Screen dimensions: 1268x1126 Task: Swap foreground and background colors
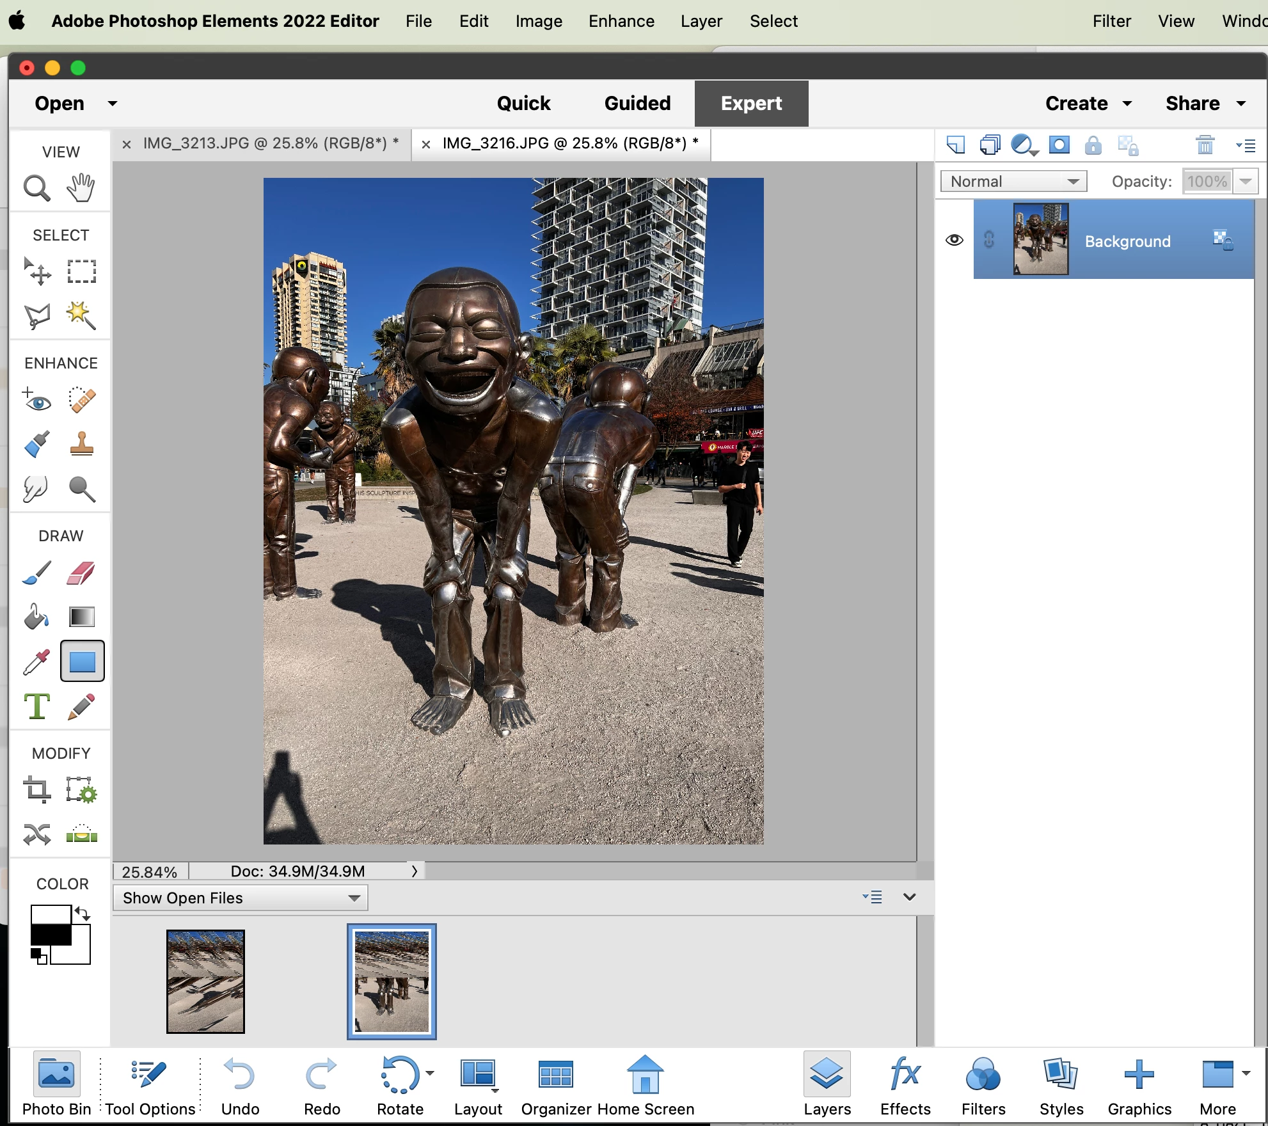click(83, 913)
